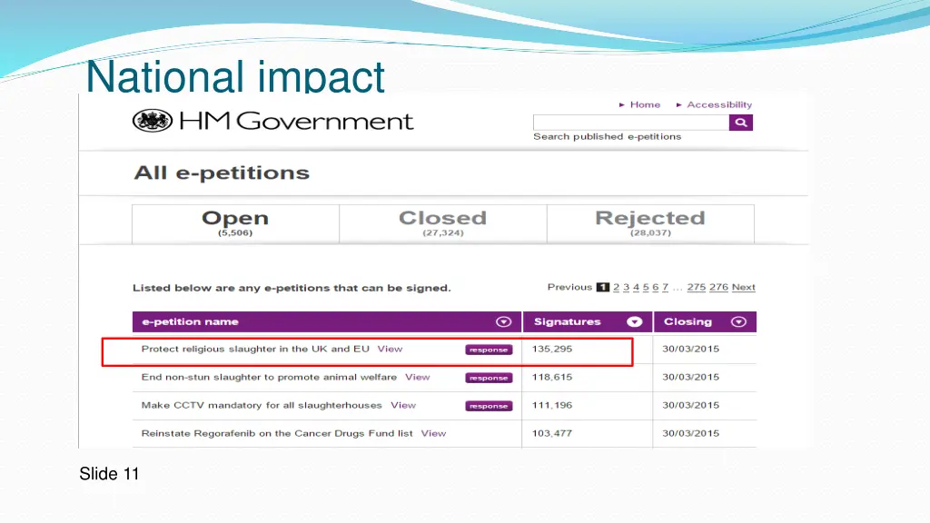Click the 'All e-petitions' heading
Screen dimensions: 930x523
click(222, 173)
